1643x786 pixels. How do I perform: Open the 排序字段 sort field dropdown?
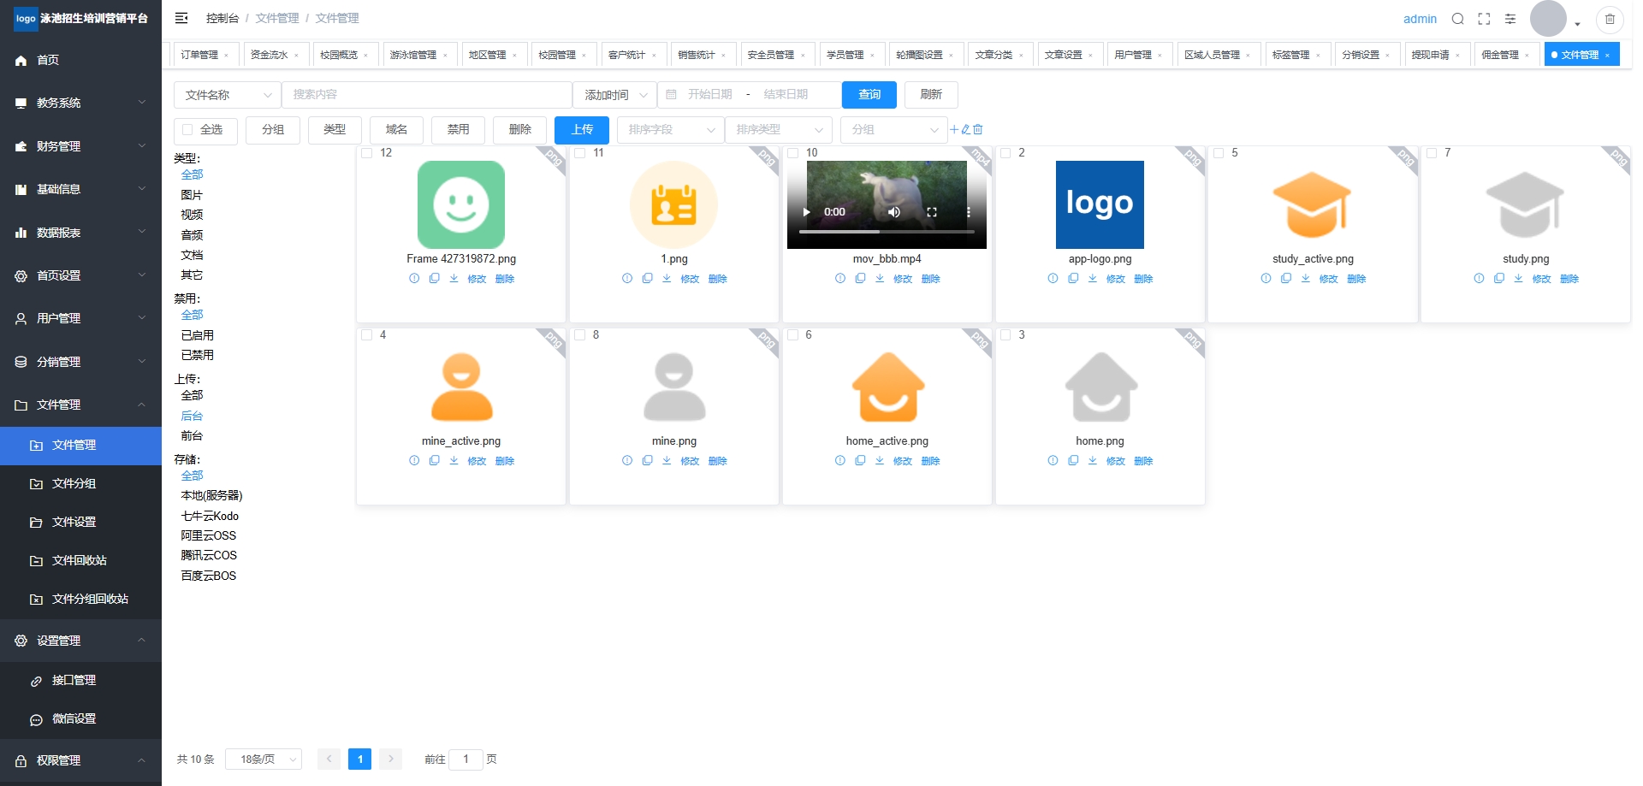click(x=670, y=130)
